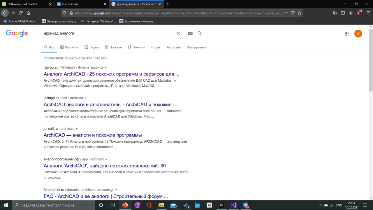Show hidden system tray icons
This screenshot has width=373, height=210.
[320, 205]
